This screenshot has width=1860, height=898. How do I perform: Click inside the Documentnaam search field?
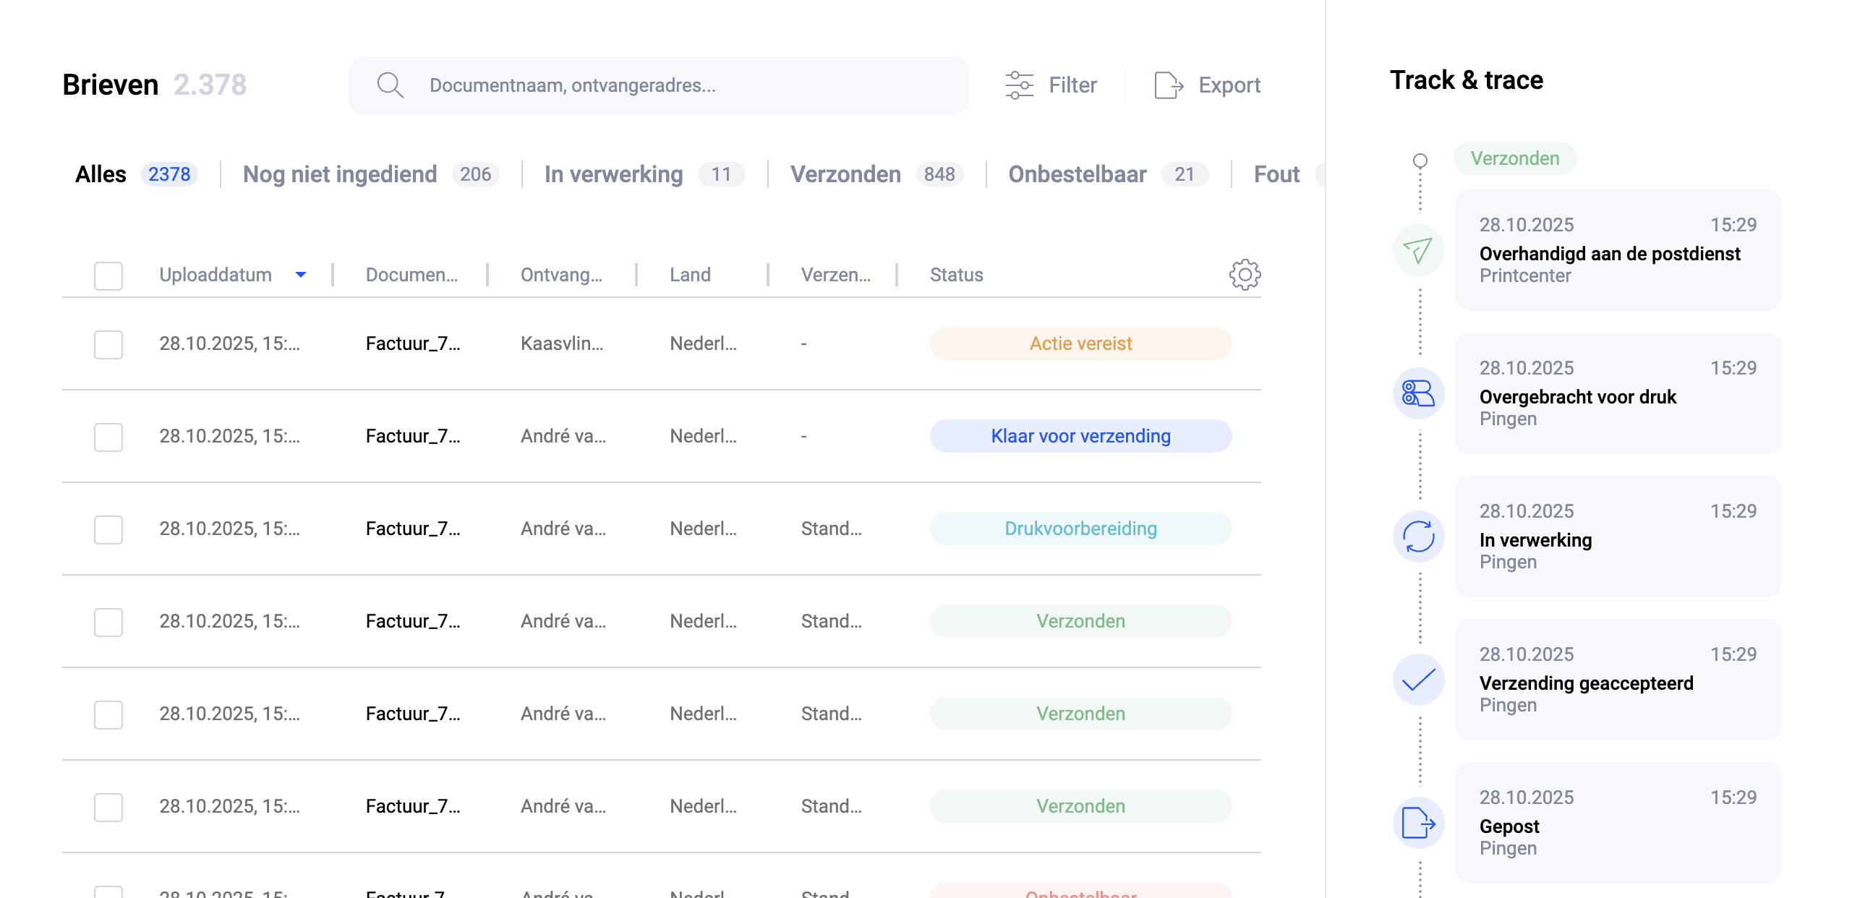651,85
